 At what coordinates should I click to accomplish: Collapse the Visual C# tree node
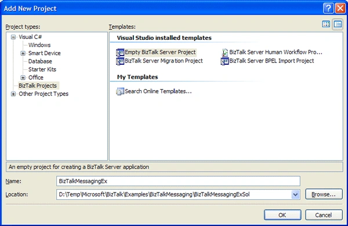13,37
